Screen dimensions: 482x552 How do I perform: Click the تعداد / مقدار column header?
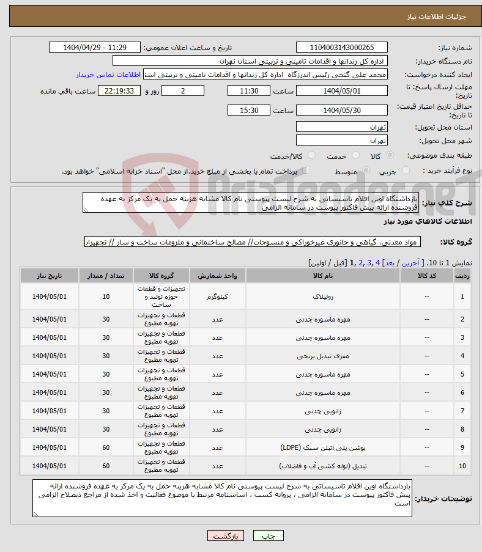tap(106, 276)
